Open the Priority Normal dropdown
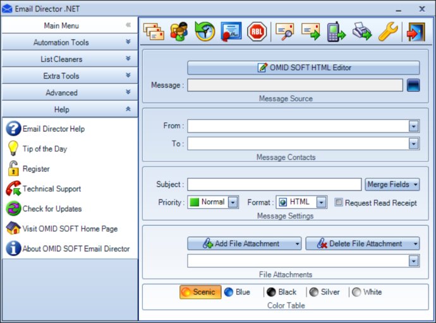 [233, 203]
